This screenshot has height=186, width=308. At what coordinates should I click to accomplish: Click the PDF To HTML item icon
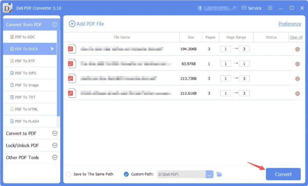pyautogui.click(x=12, y=109)
